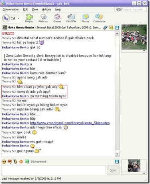Click the Send button
The width and height of the screenshot is (150, 184).
pyautogui.click(x=113, y=170)
